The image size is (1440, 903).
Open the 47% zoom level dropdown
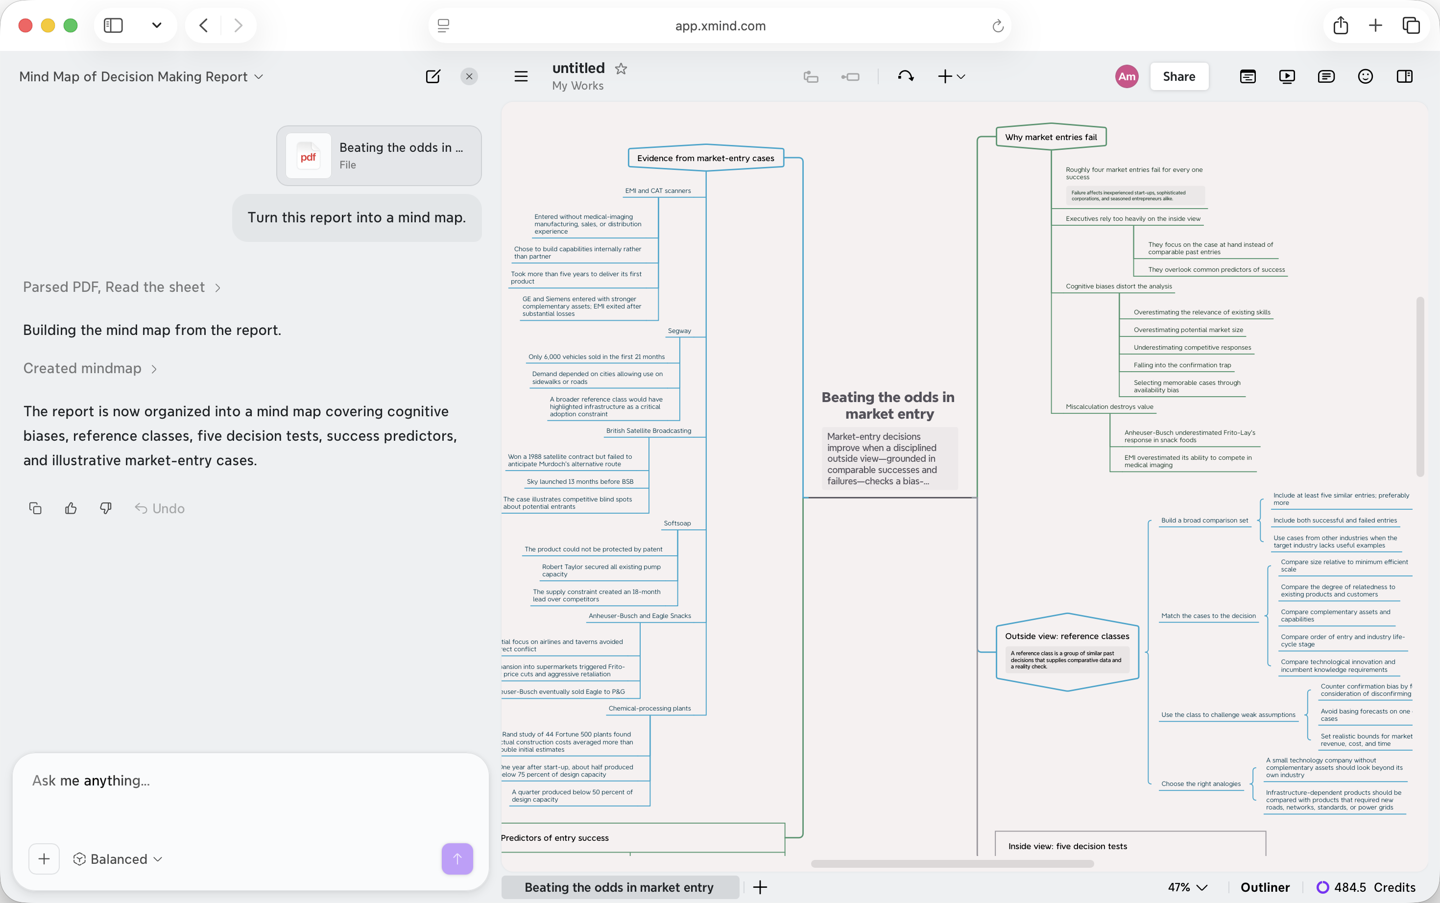tap(1187, 887)
